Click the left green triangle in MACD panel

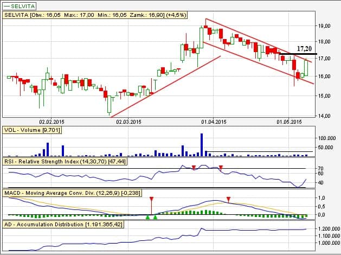pos(147,217)
